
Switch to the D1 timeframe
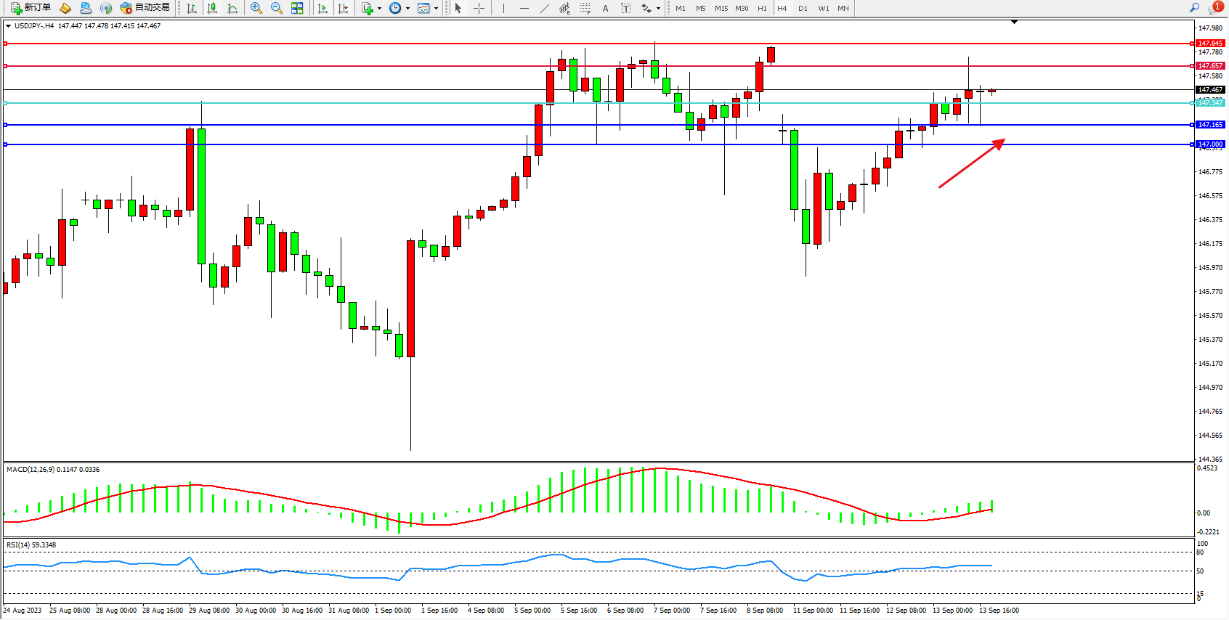click(x=803, y=8)
